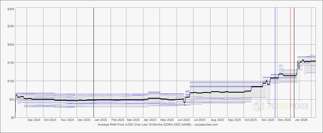Click the PCPARTPICKER watermark text
This screenshot has width=323, height=133.
point(286,106)
